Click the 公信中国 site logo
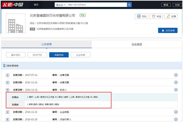The height and width of the screenshot is (122, 183). 12,5
